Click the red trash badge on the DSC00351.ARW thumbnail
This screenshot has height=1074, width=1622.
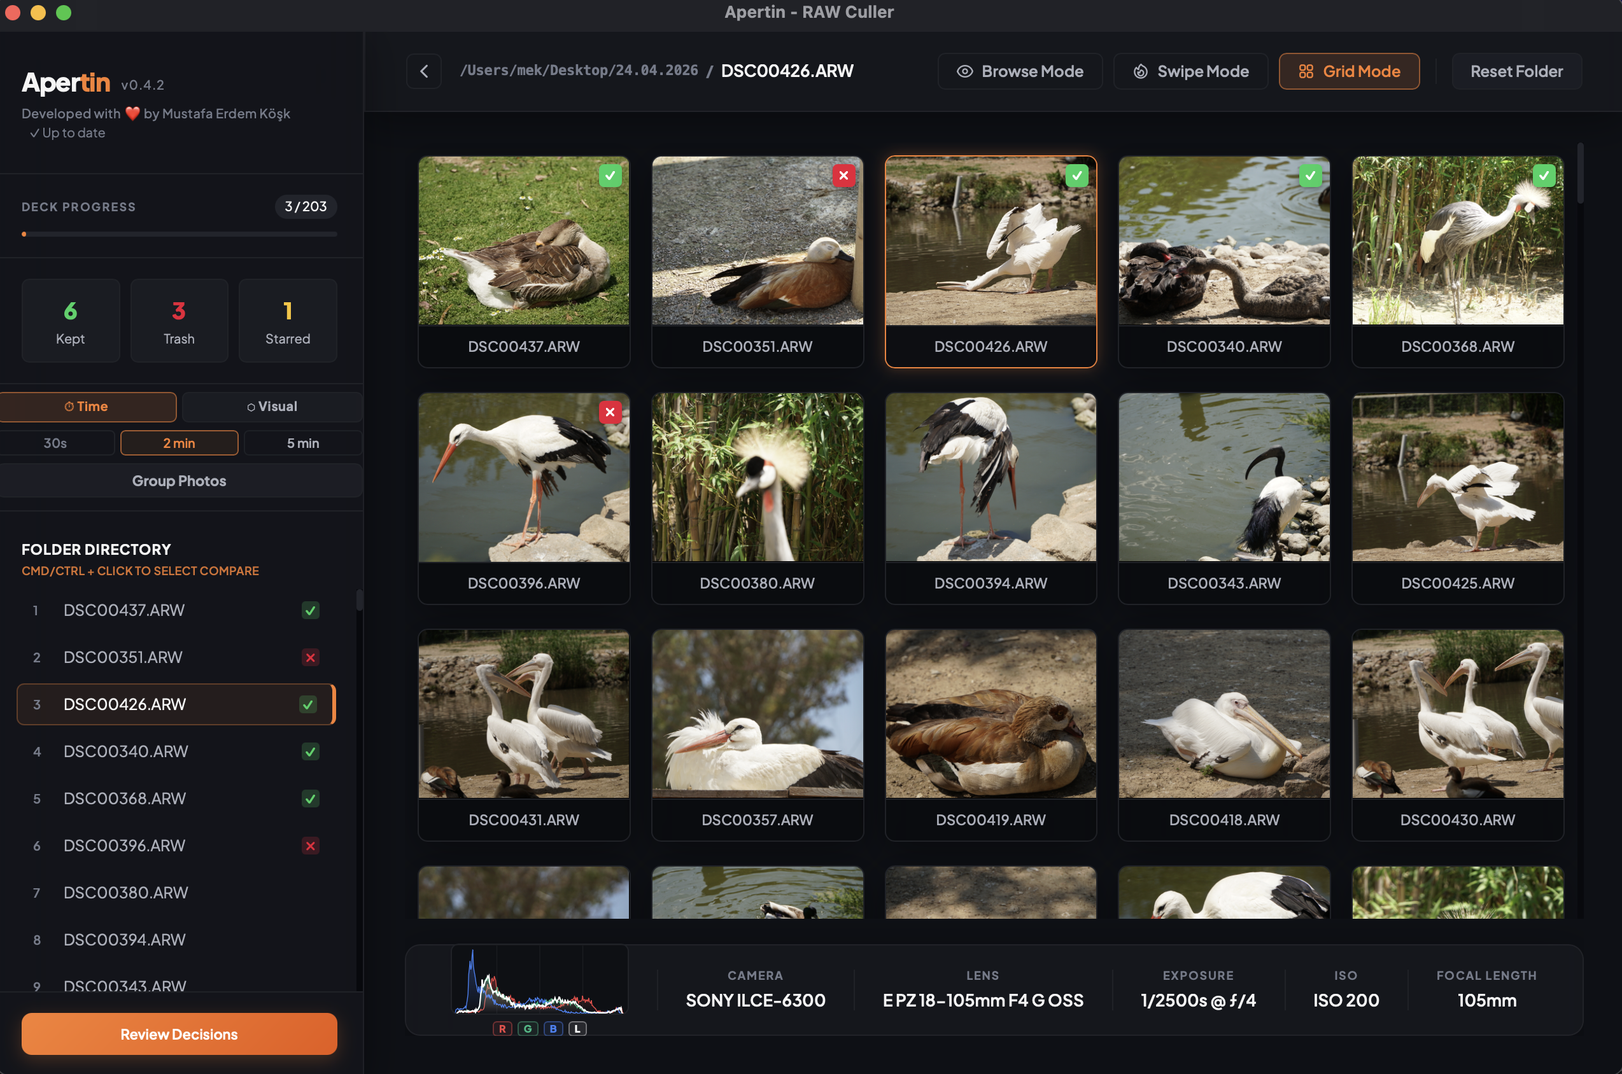843,176
